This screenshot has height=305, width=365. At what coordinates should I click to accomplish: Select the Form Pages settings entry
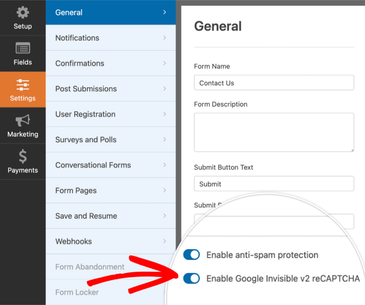click(x=76, y=190)
